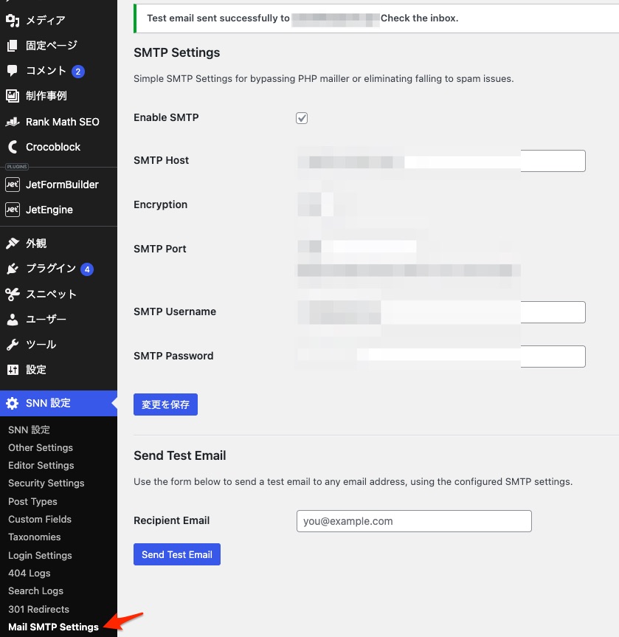Click the Send Test Email button

(177, 554)
